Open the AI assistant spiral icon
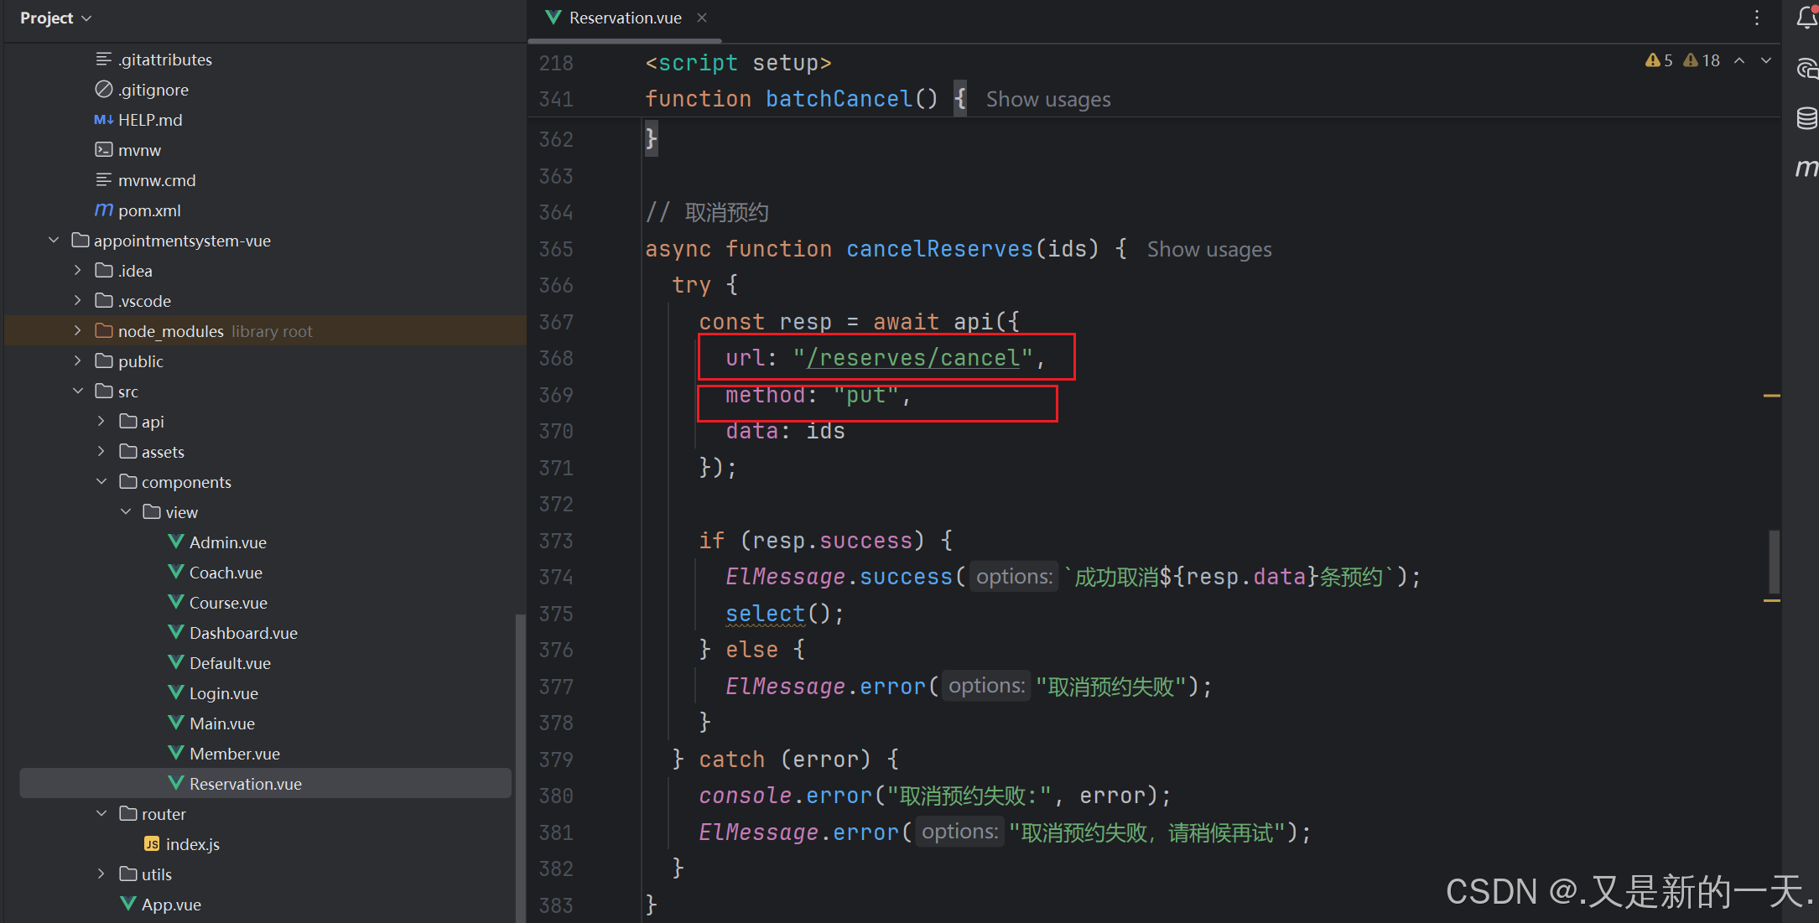The height and width of the screenshot is (923, 1819). (1806, 69)
